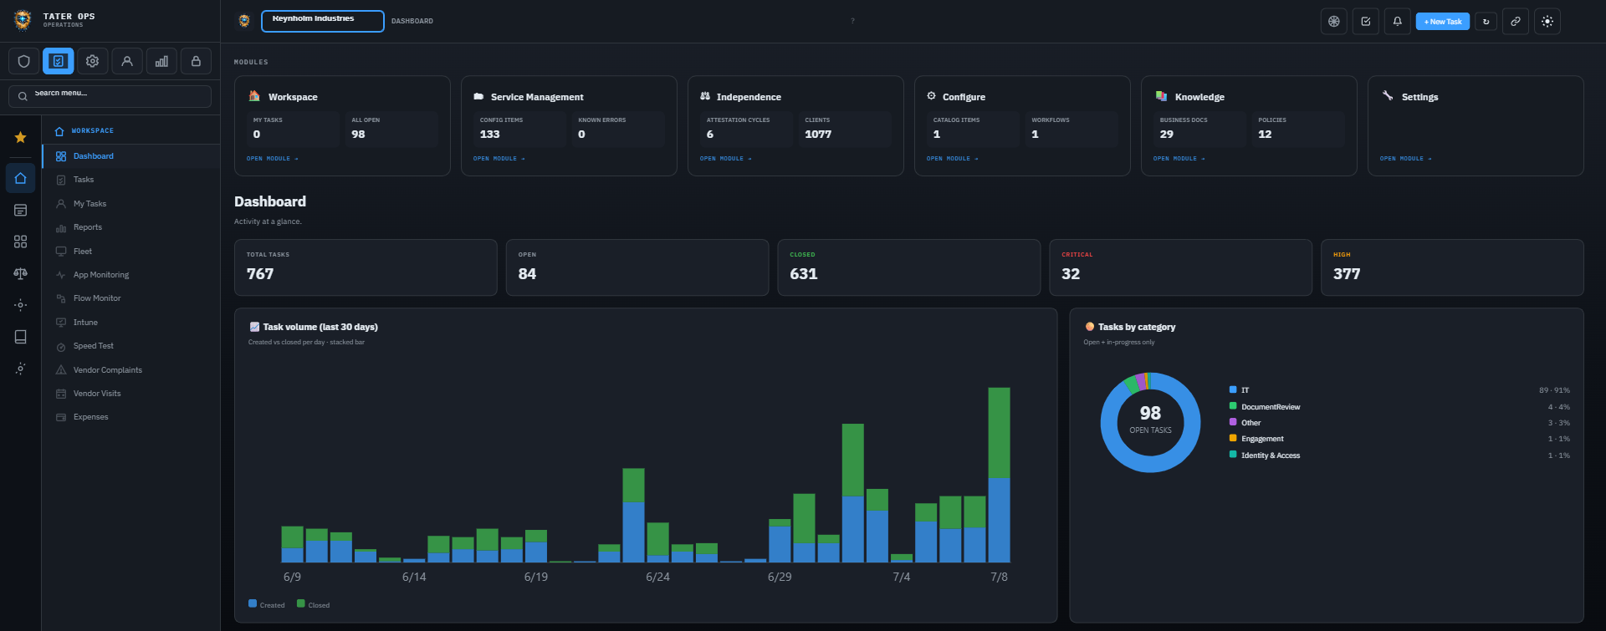The image size is (1606, 631).
Task: Open Tasks in the workspace menu
Action: [130, 180]
